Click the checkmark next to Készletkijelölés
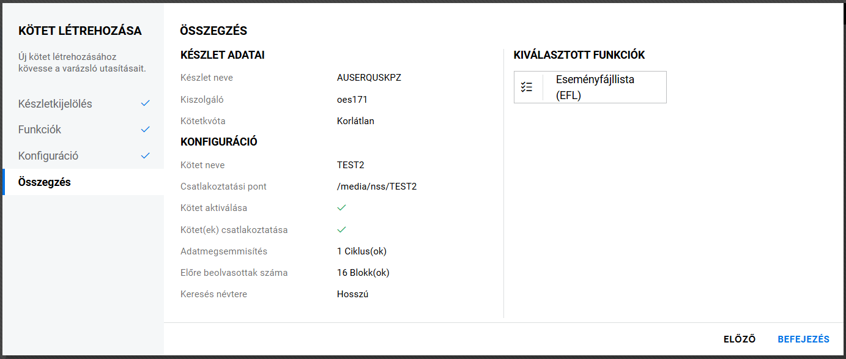The width and height of the screenshot is (846, 359). point(145,103)
